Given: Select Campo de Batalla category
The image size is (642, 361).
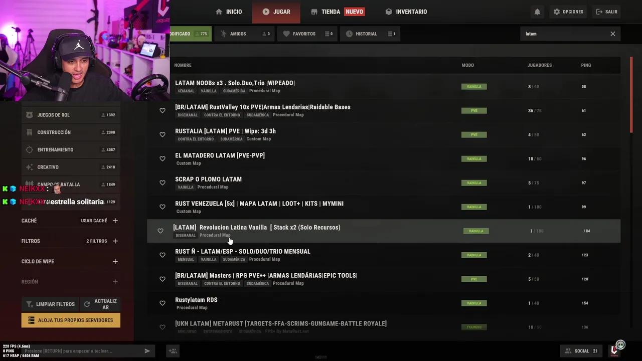Looking at the screenshot, I should [71, 185].
